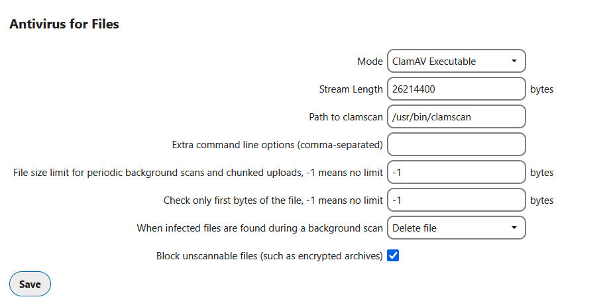The width and height of the screenshot is (605, 303).
Task: Click the Mode label text
Action: (370, 62)
